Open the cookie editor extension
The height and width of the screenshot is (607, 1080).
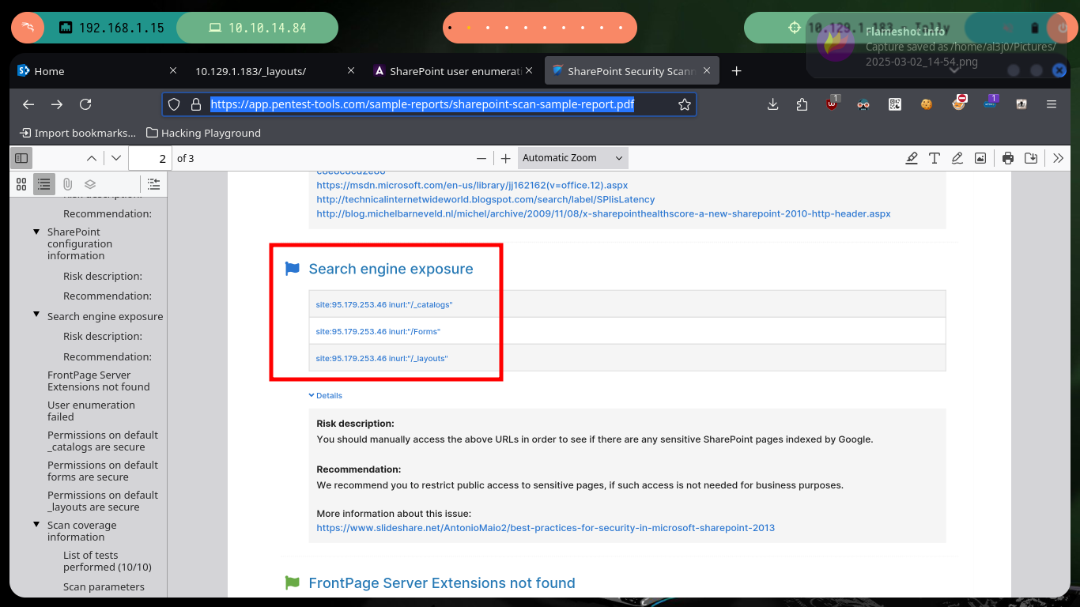click(x=926, y=104)
